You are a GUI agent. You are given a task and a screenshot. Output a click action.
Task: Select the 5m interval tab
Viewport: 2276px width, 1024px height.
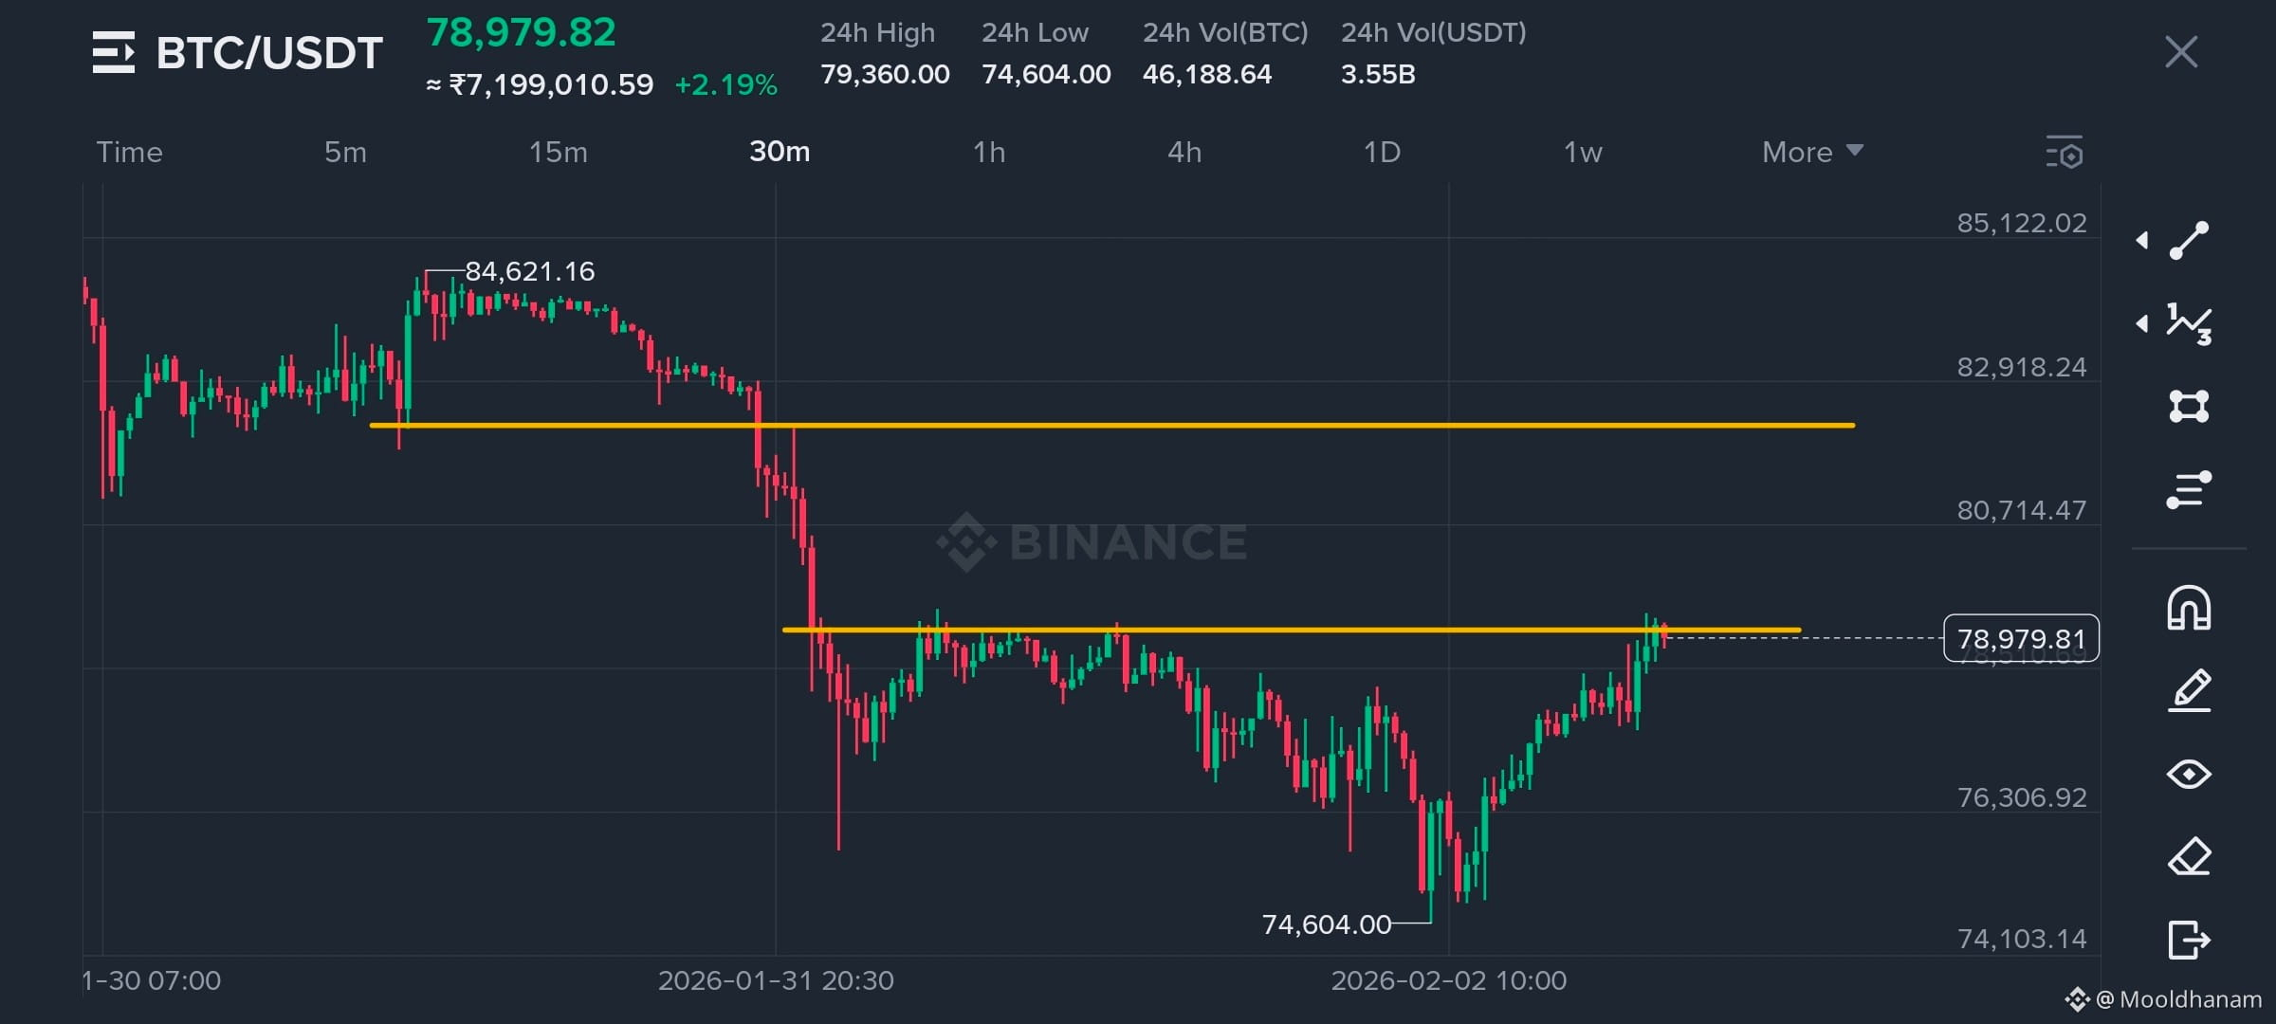[345, 152]
